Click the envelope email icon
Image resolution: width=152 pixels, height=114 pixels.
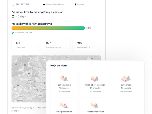(x=44, y=4)
